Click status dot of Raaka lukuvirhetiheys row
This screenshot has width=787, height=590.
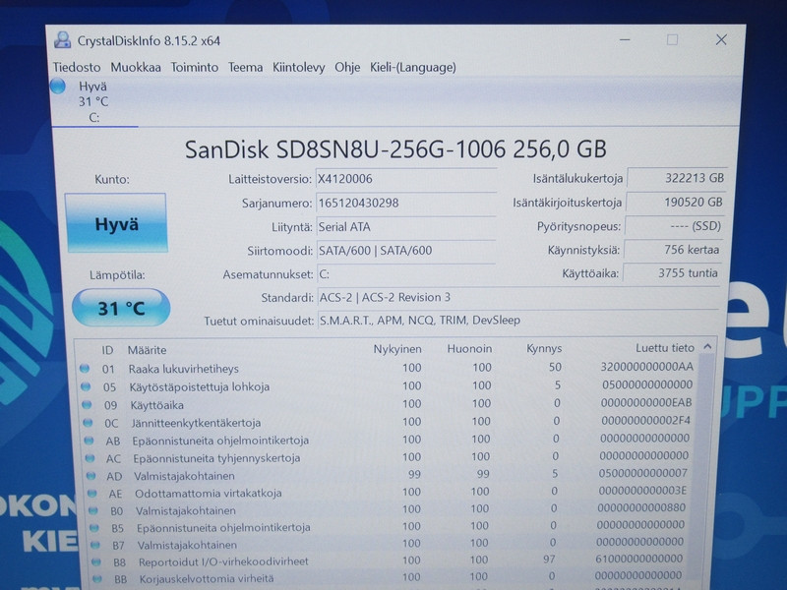coord(85,369)
